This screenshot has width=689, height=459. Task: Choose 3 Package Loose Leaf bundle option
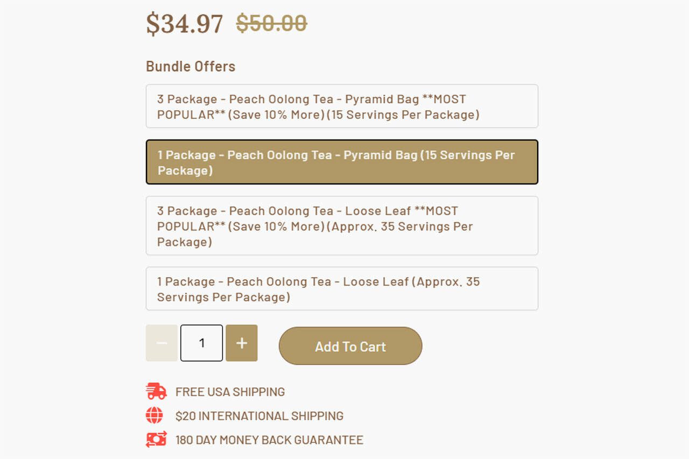coord(342,225)
